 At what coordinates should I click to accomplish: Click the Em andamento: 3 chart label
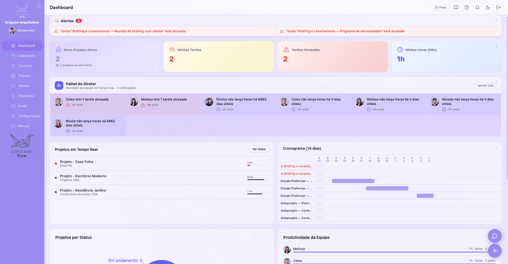click(x=125, y=260)
